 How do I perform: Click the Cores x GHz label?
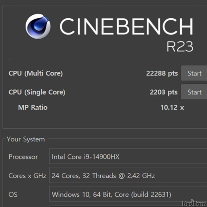(x=27, y=176)
